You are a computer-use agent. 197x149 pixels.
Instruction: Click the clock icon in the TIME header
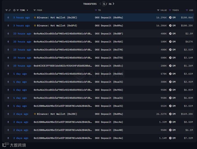[14, 10]
